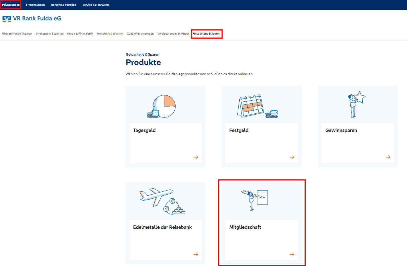The image size is (407, 266).
Task: Open the Tagesgeld product title
Action: click(x=144, y=130)
